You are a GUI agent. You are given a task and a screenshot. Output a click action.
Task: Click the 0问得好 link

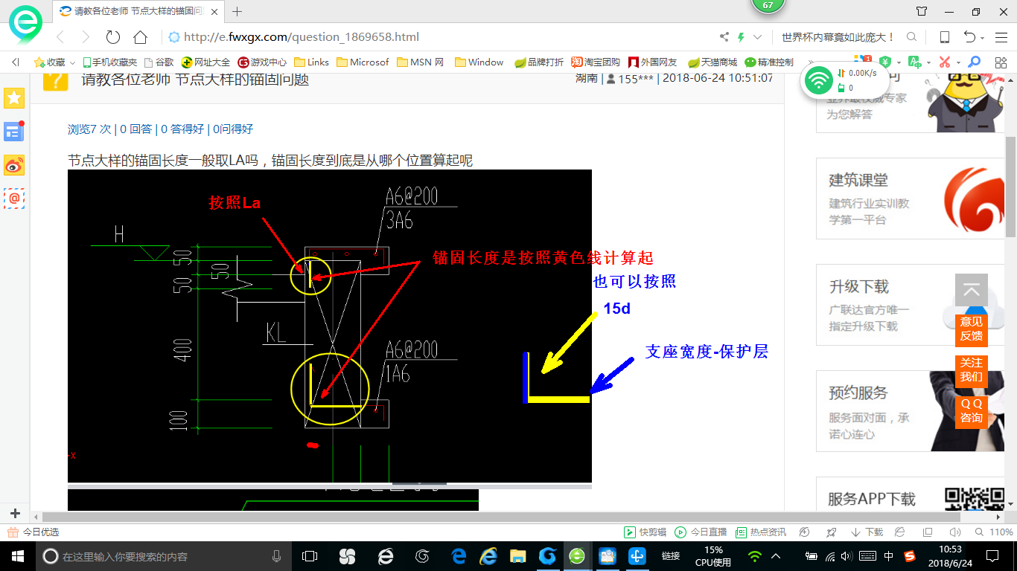pos(233,129)
